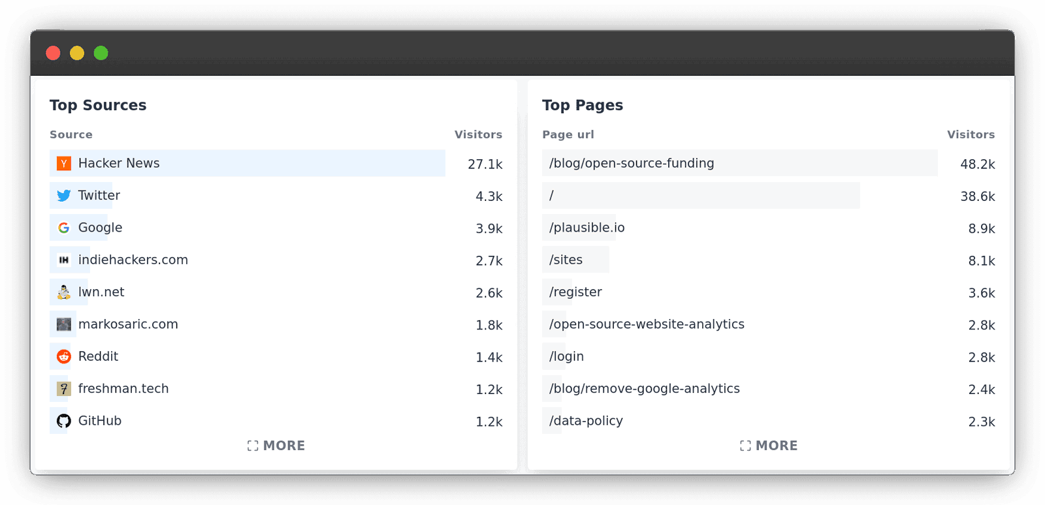This screenshot has height=505, width=1045.
Task: Expand Top Sources with MORE
Action: point(276,446)
